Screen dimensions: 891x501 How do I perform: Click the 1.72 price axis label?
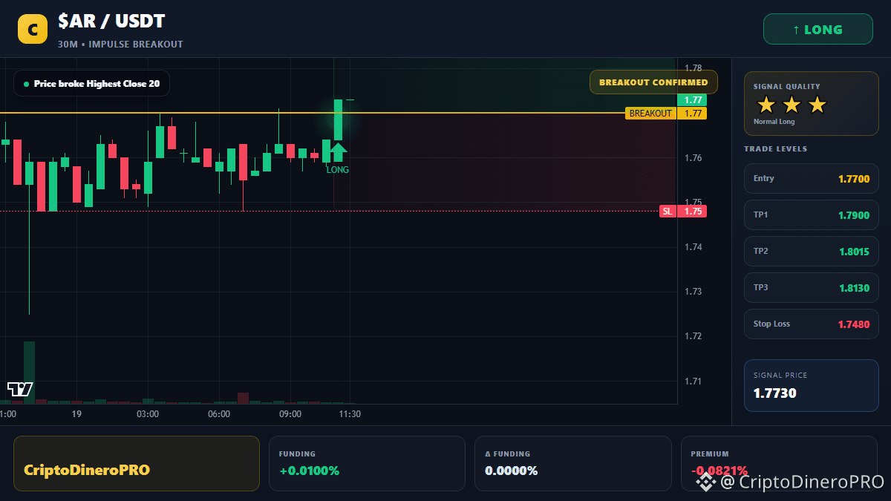pyautogui.click(x=693, y=336)
